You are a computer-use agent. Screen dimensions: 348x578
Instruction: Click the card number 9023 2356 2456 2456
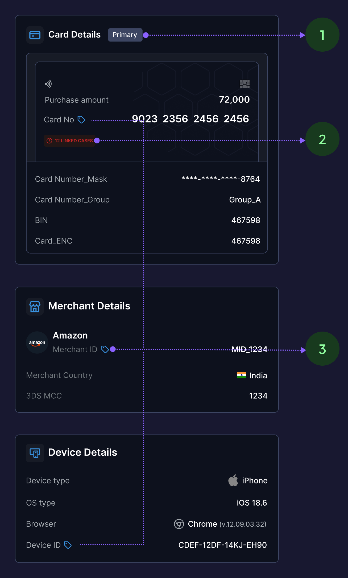click(190, 119)
